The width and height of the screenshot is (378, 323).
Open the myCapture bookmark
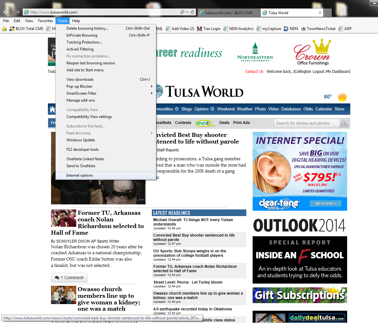coord(268,29)
